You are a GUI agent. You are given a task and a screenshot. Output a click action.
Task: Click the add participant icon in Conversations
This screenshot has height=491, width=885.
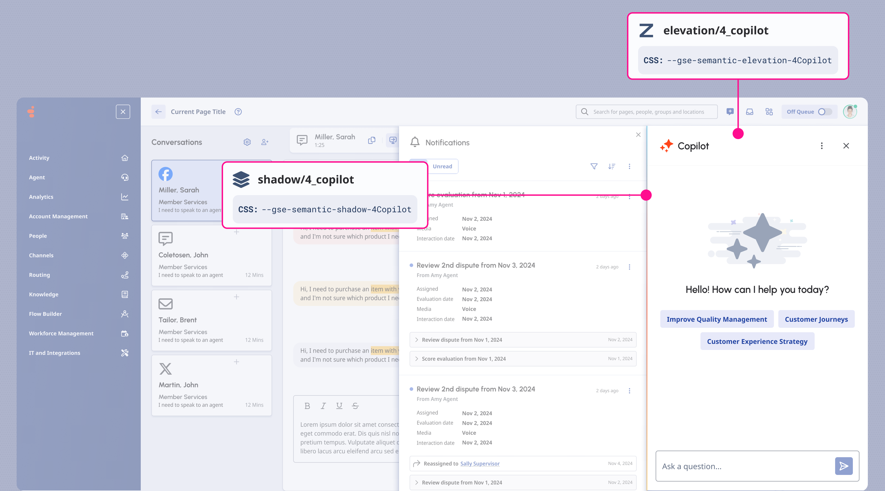pyautogui.click(x=265, y=142)
